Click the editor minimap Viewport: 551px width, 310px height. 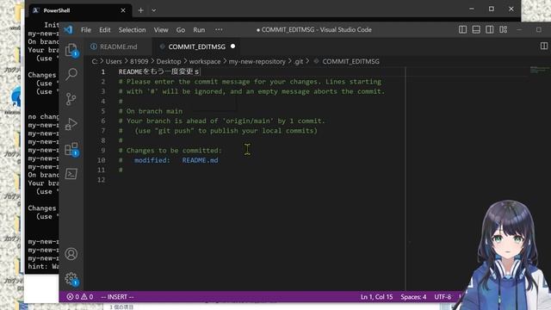point(539,70)
